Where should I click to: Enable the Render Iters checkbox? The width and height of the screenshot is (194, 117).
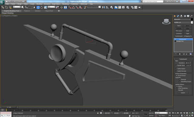coord(176,65)
